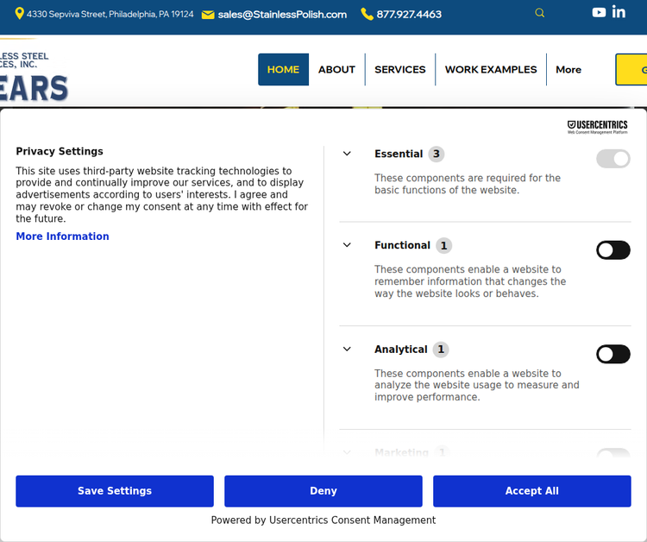647x542 pixels.
Task: Enable the Functional cookies toggle
Action: [x=612, y=250]
